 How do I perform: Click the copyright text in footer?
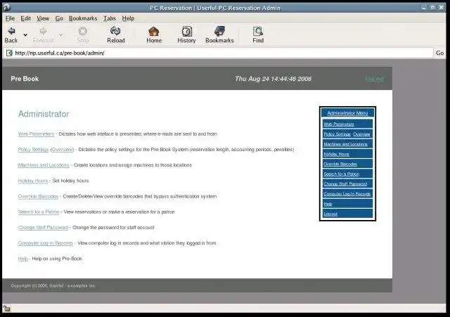(53, 286)
